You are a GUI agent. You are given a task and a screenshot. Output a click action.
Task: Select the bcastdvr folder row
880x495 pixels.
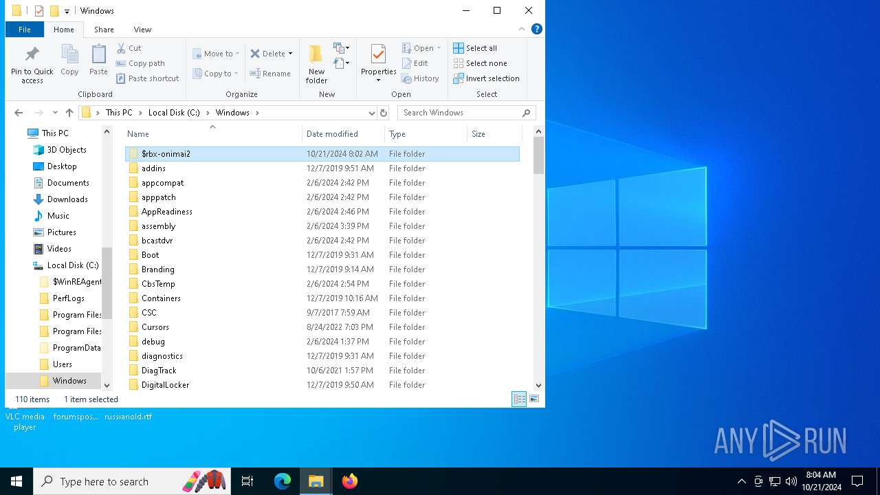coord(322,241)
